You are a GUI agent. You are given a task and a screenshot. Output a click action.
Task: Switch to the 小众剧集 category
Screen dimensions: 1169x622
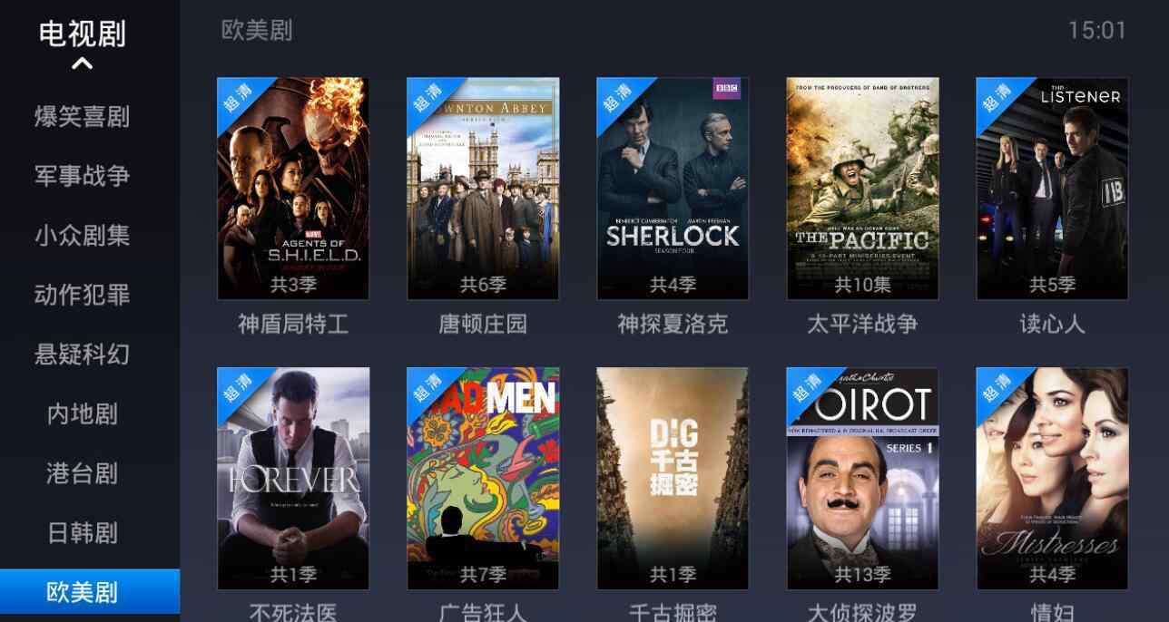[83, 236]
